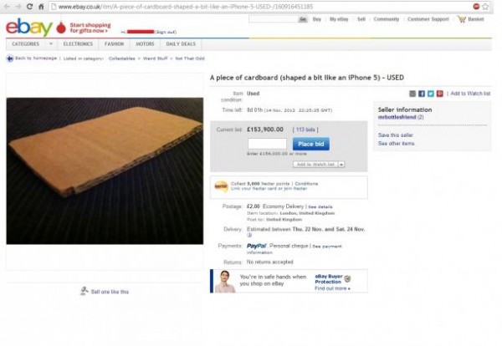Focus the bid amount input field
Screen dimensions: 502x346
tap(267, 144)
